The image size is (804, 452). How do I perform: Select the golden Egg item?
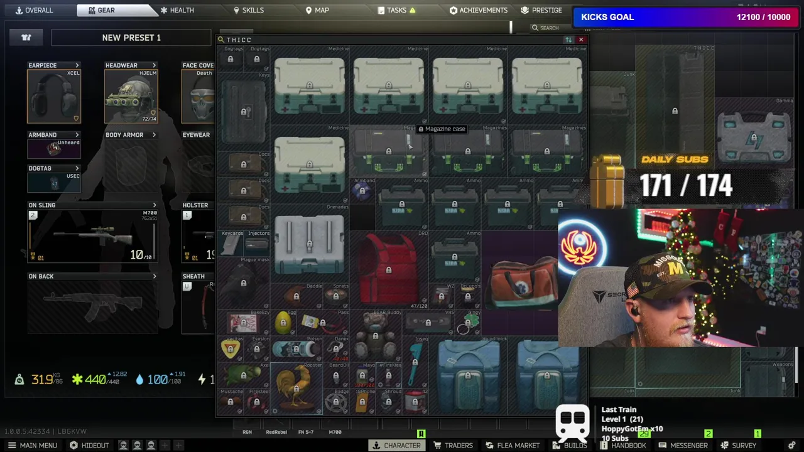tap(283, 323)
